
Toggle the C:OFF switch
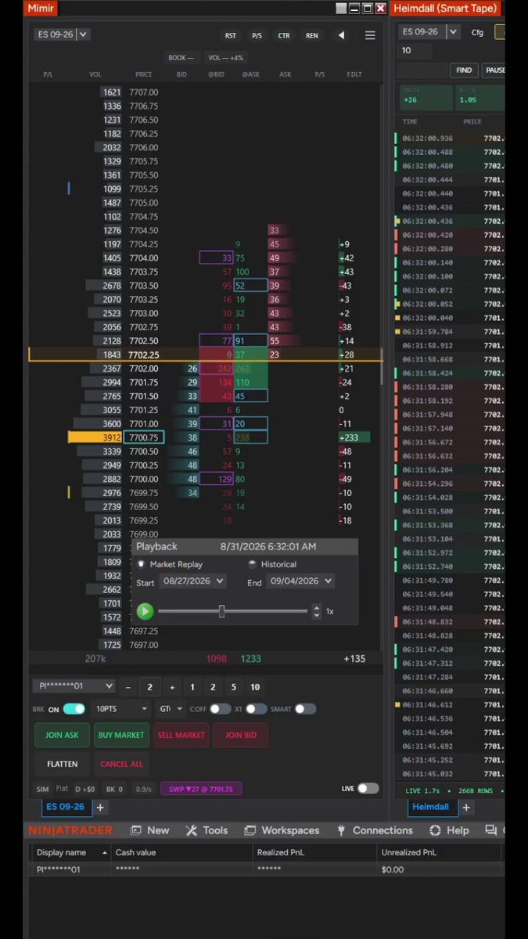click(x=221, y=709)
